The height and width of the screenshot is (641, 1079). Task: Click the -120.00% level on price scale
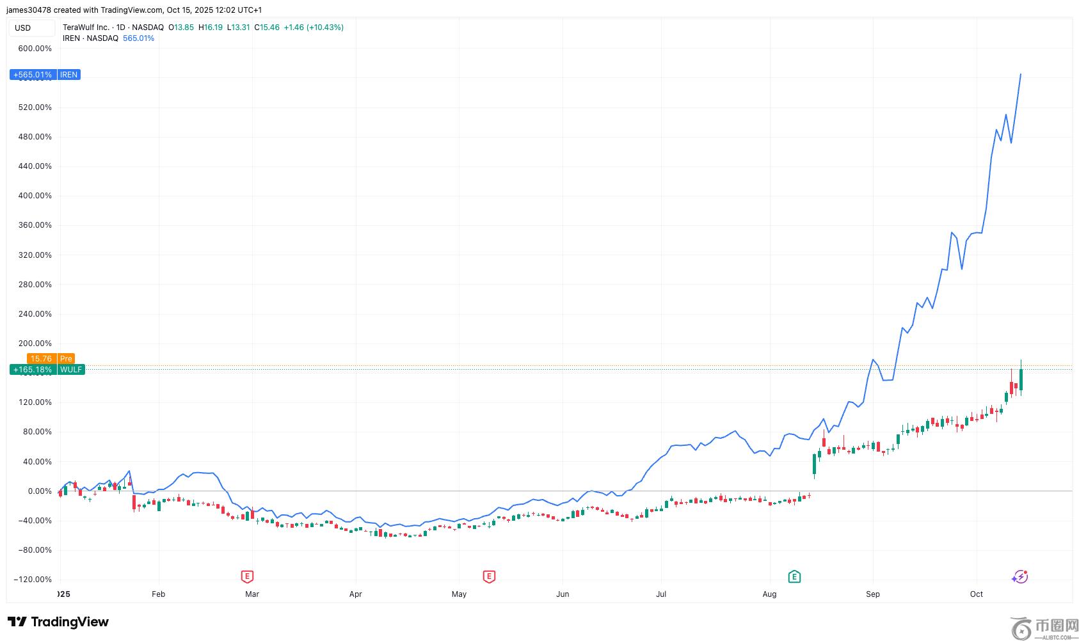click(33, 580)
